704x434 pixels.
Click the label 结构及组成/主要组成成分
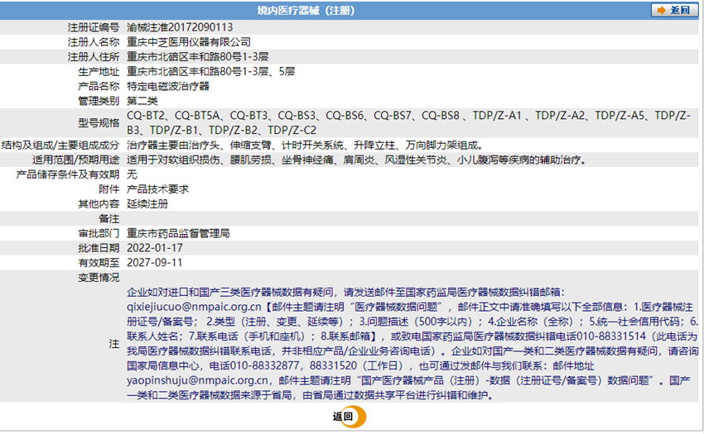pyautogui.click(x=60, y=145)
